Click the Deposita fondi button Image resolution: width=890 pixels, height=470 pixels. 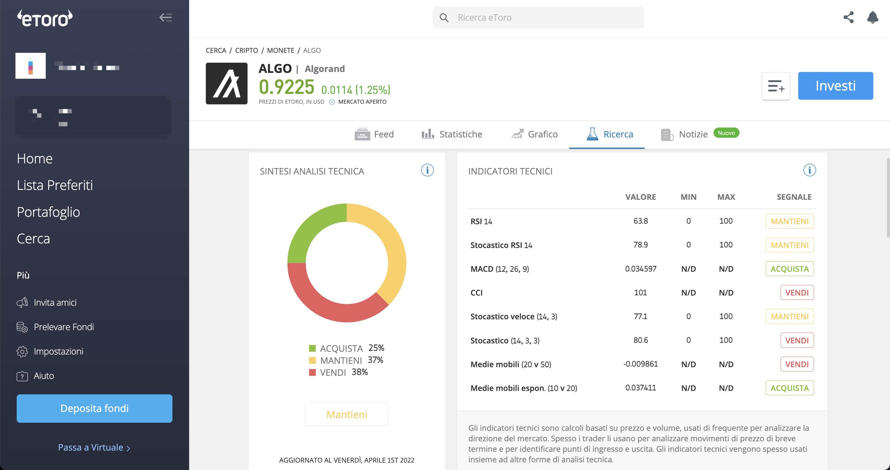coord(94,409)
